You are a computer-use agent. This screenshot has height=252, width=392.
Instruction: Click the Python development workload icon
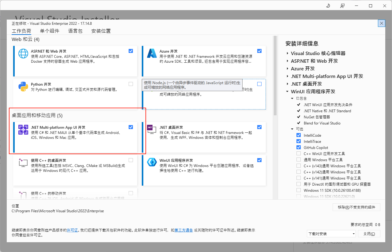[x=23, y=87]
